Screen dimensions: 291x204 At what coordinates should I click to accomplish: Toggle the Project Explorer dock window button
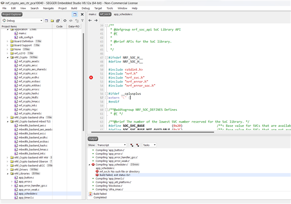pyautogui.click(x=75, y=14)
